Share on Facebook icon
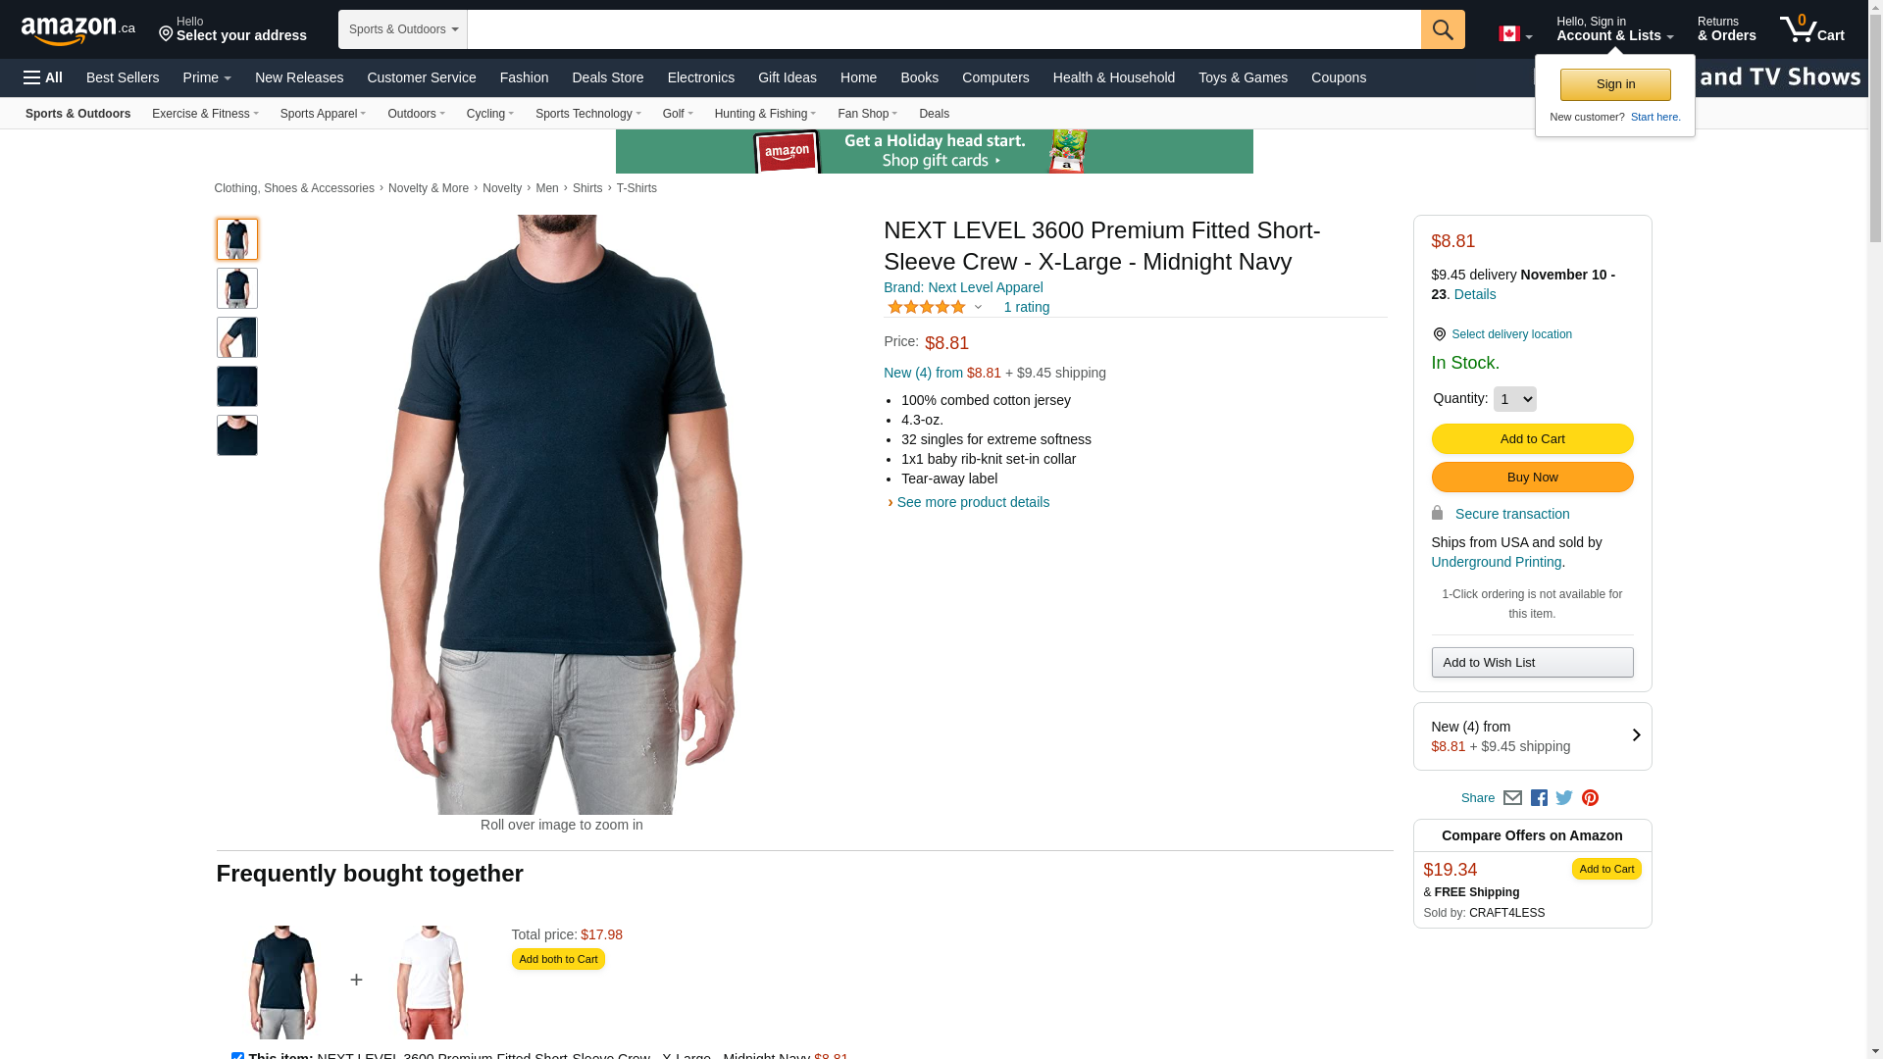 [1539, 798]
